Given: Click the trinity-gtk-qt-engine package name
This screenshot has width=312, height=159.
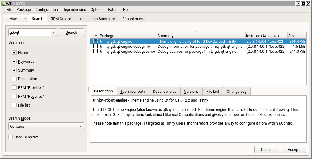Looking at the screenshot, I should click(116, 42).
